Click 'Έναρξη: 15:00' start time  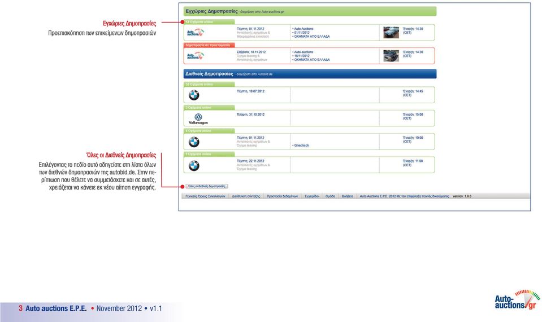[x=413, y=114]
